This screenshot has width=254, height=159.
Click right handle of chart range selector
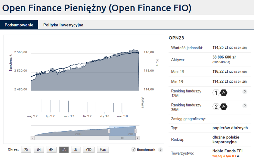click(136, 131)
